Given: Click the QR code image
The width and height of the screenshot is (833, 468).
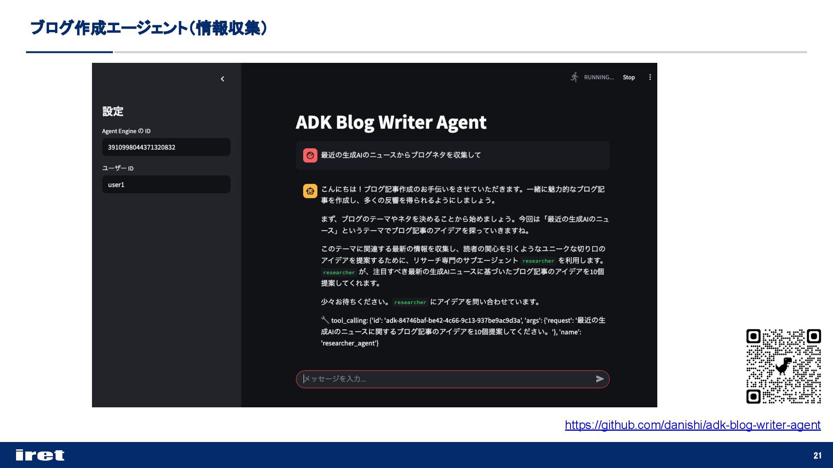Looking at the screenshot, I should [x=784, y=366].
